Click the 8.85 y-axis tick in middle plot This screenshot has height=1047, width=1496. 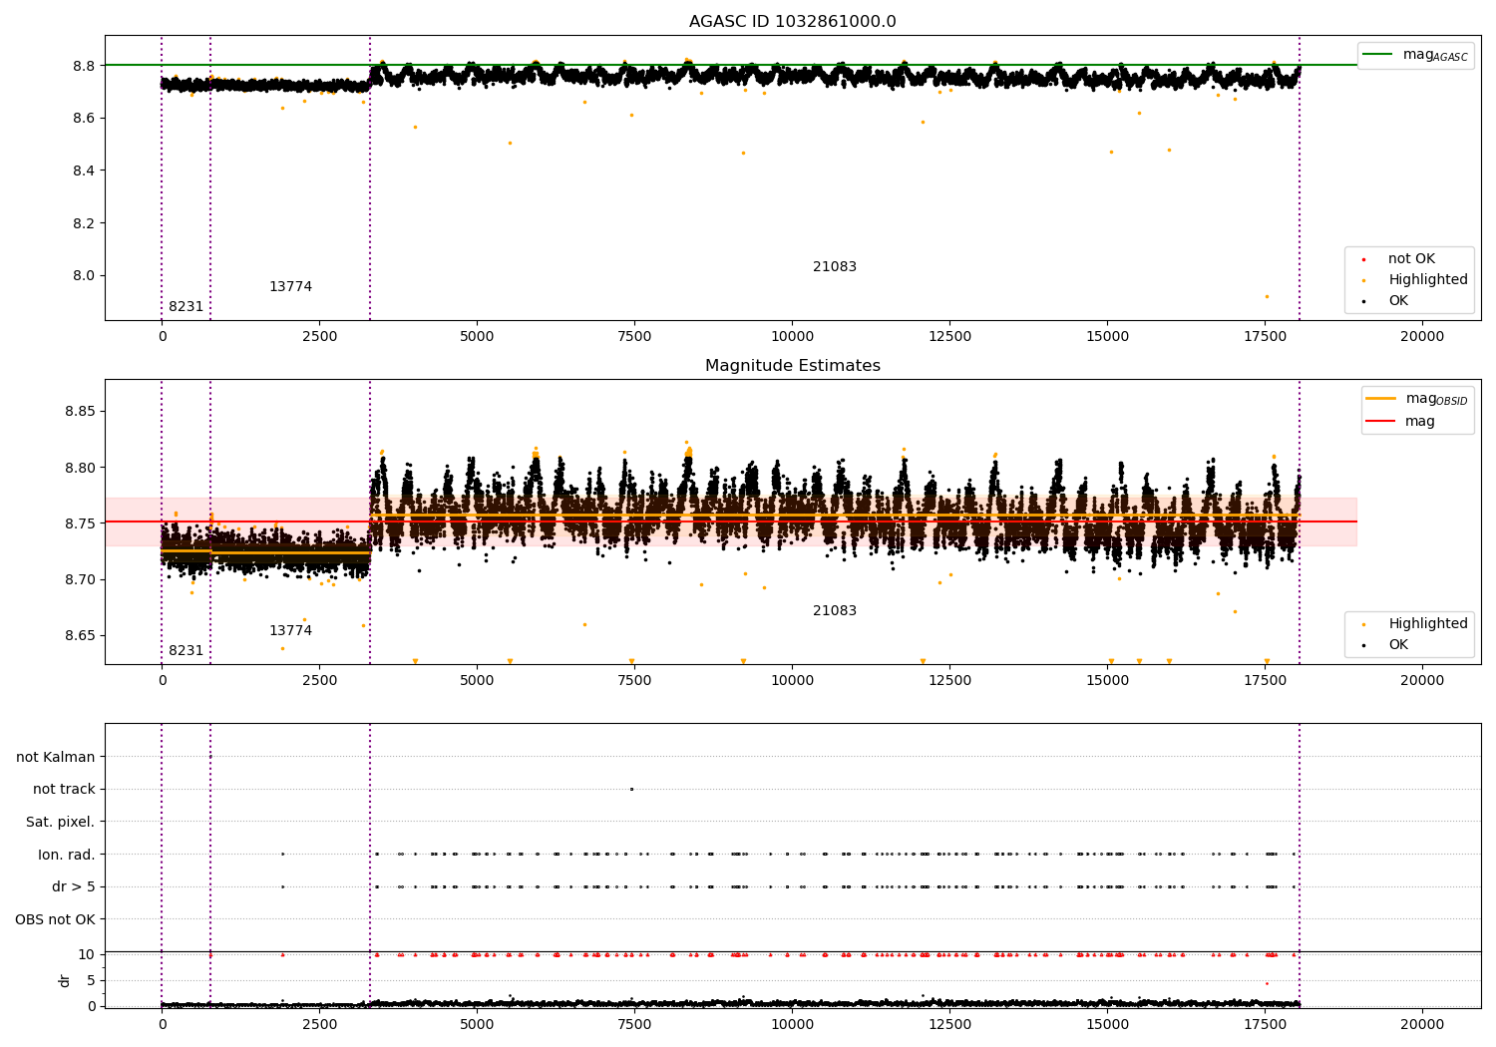[x=80, y=412]
